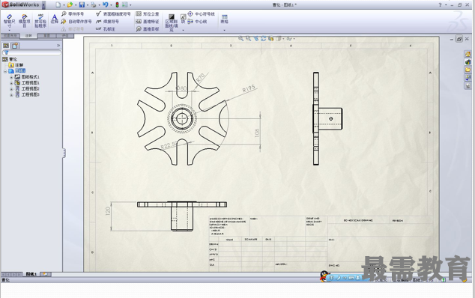This screenshot has height=298, width=475.
Task: Insert a Center Mark (中心符号线)
Action: point(201,14)
